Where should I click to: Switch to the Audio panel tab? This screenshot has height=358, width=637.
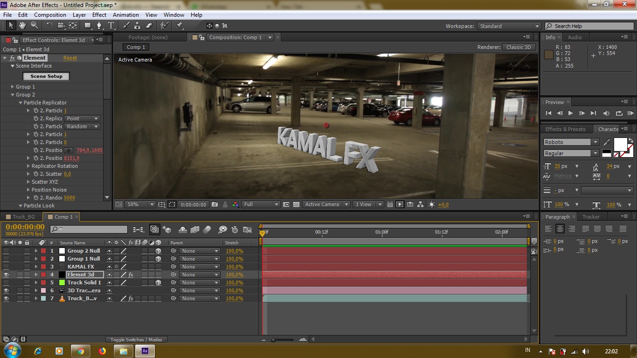[575, 37]
